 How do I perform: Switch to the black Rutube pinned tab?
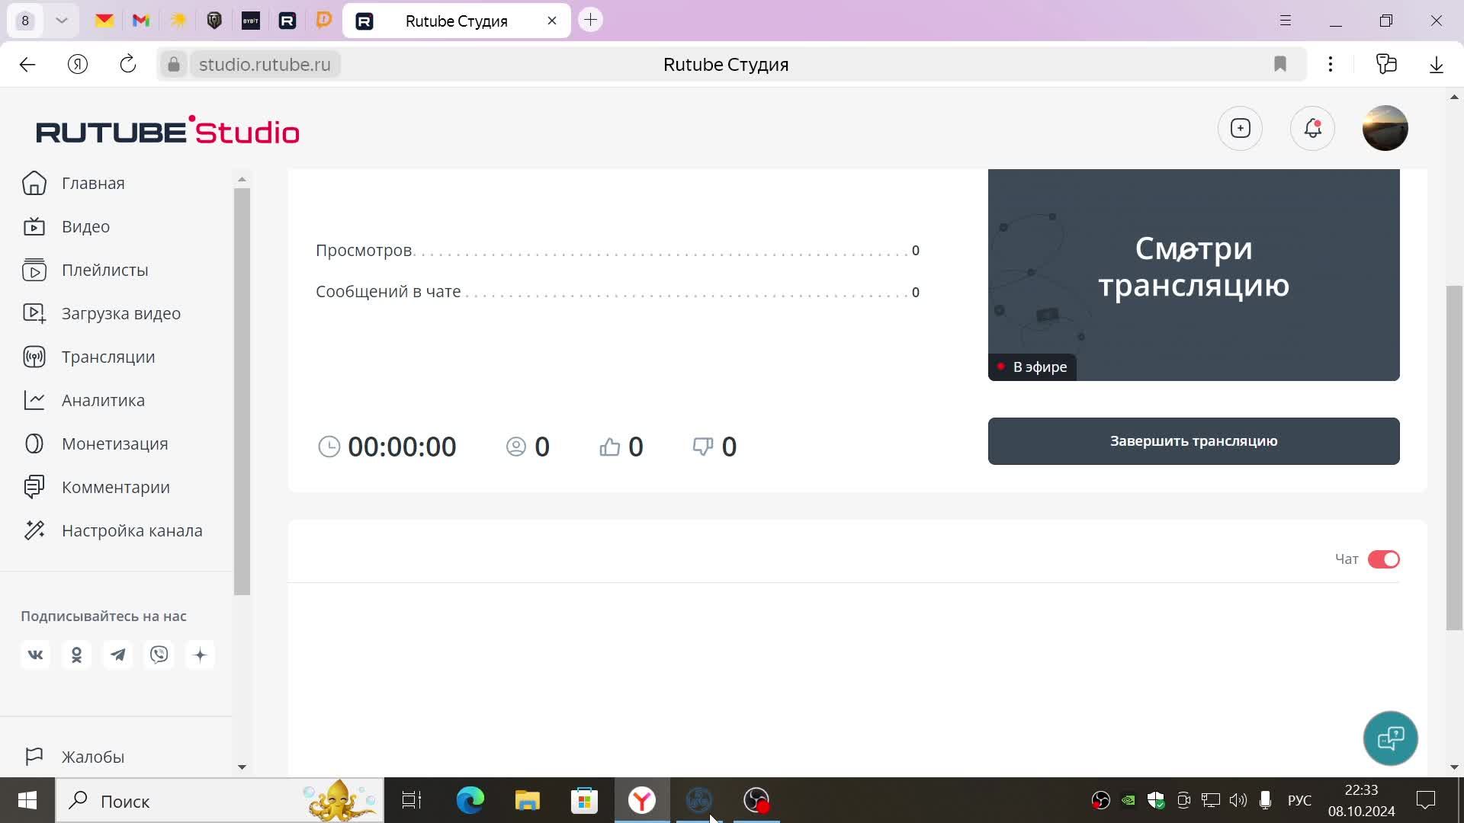pos(287,21)
